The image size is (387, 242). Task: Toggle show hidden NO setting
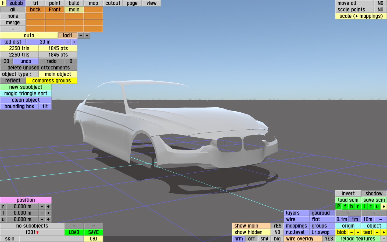pos(277,232)
